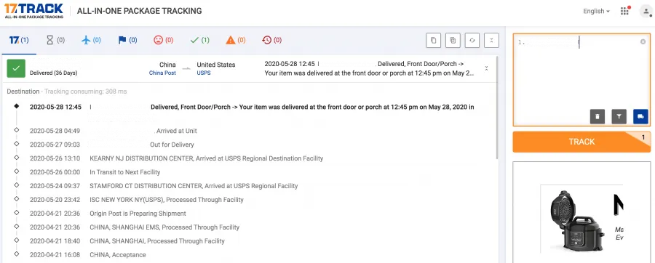The image size is (655, 263).
Task: Open the filter numbers funnel icon
Action: point(619,117)
